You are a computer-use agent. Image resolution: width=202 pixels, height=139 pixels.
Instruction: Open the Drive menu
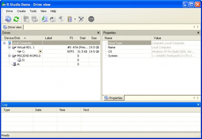tap(9, 11)
